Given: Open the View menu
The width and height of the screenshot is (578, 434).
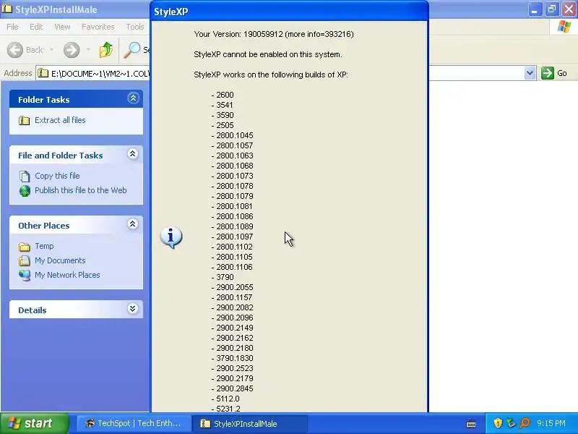Looking at the screenshot, I should point(62,27).
